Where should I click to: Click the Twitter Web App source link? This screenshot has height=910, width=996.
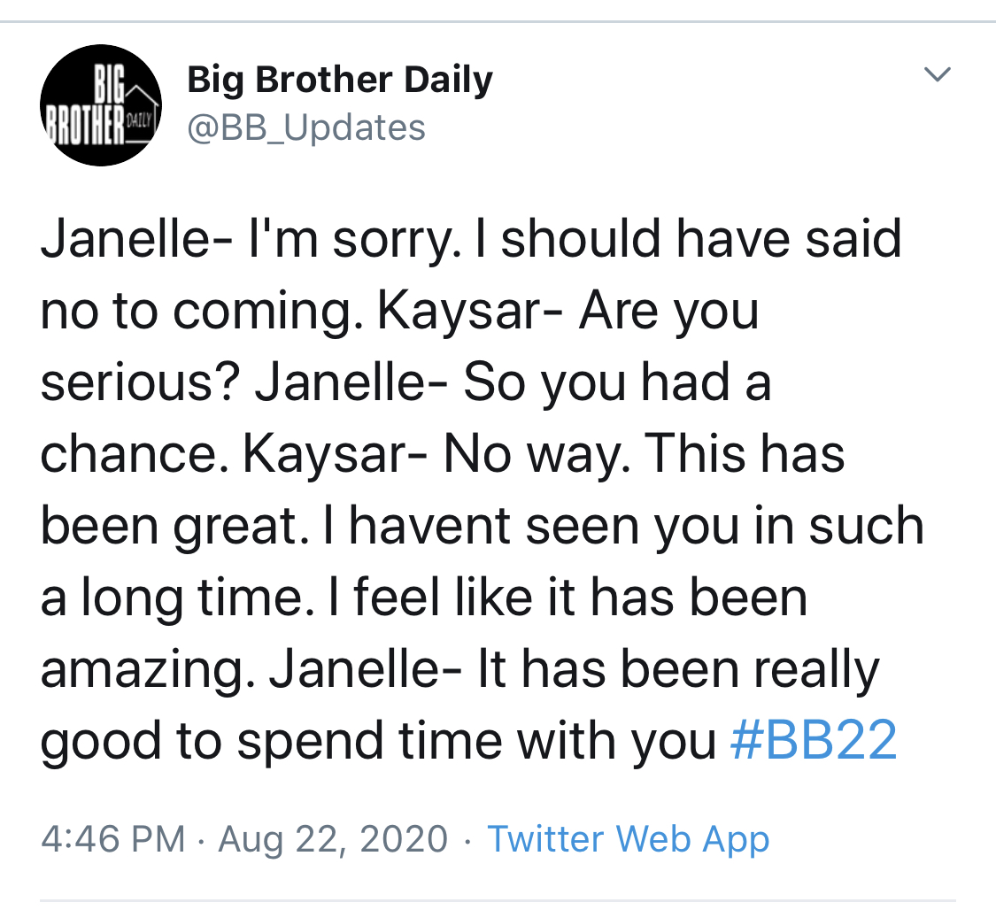pyautogui.click(x=629, y=839)
